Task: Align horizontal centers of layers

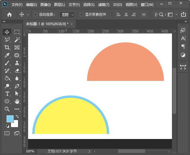Action: point(126,15)
